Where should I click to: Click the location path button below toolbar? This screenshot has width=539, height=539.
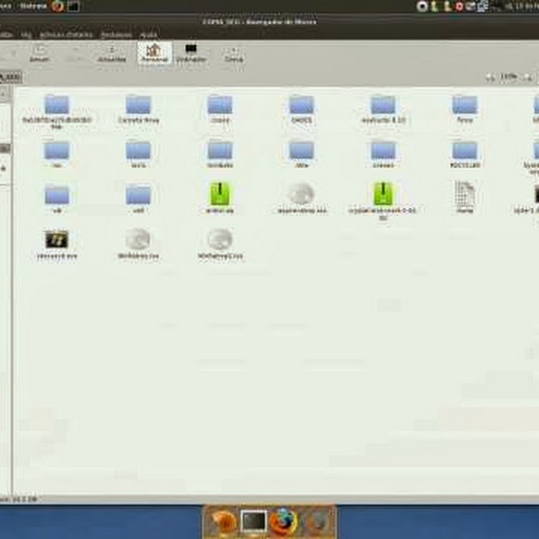[10, 77]
